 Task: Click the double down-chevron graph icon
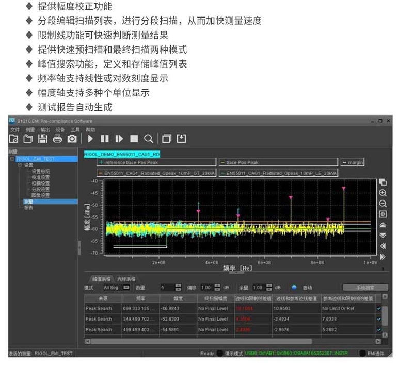383,236
